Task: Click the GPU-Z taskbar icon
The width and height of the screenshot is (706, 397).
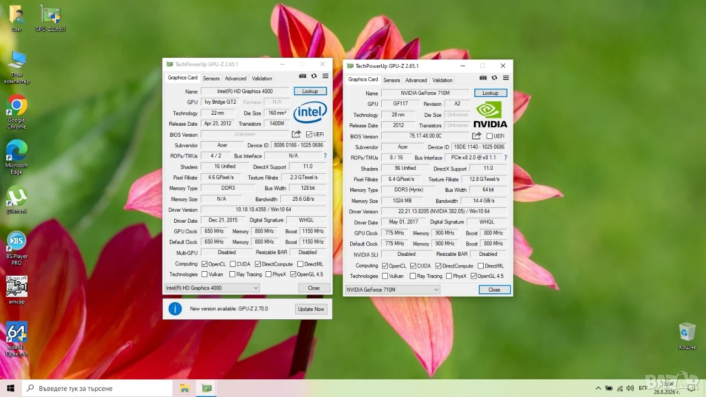Action: [x=206, y=388]
